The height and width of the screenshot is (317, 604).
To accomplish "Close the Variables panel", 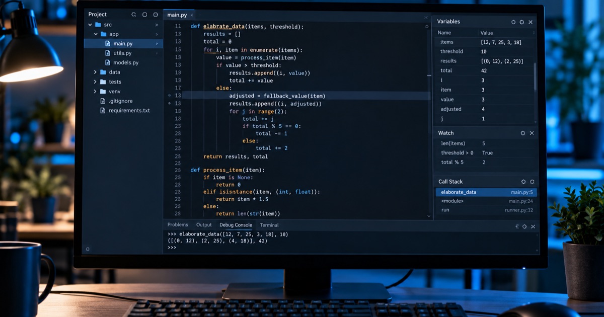I will (531, 22).
